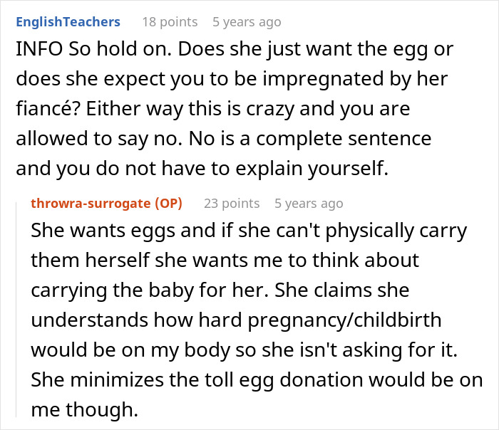The width and height of the screenshot is (499, 430).
Task: Click the word INFO in the comment
Action: tap(34, 52)
